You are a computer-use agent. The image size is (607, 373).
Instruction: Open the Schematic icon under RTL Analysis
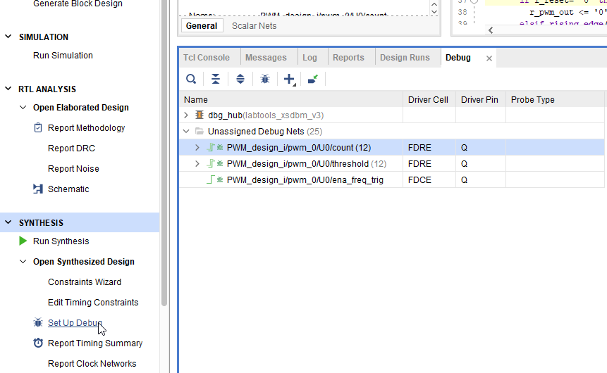click(x=38, y=189)
